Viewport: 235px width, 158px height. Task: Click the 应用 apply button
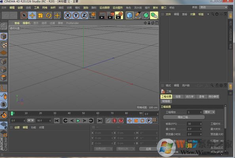tap(148, 149)
